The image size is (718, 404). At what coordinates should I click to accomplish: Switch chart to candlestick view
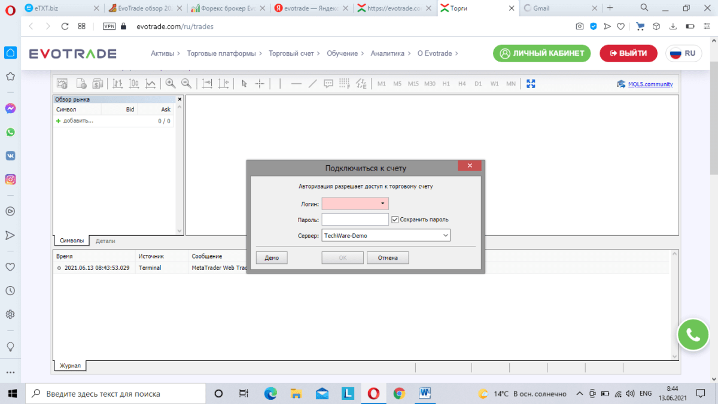(135, 84)
